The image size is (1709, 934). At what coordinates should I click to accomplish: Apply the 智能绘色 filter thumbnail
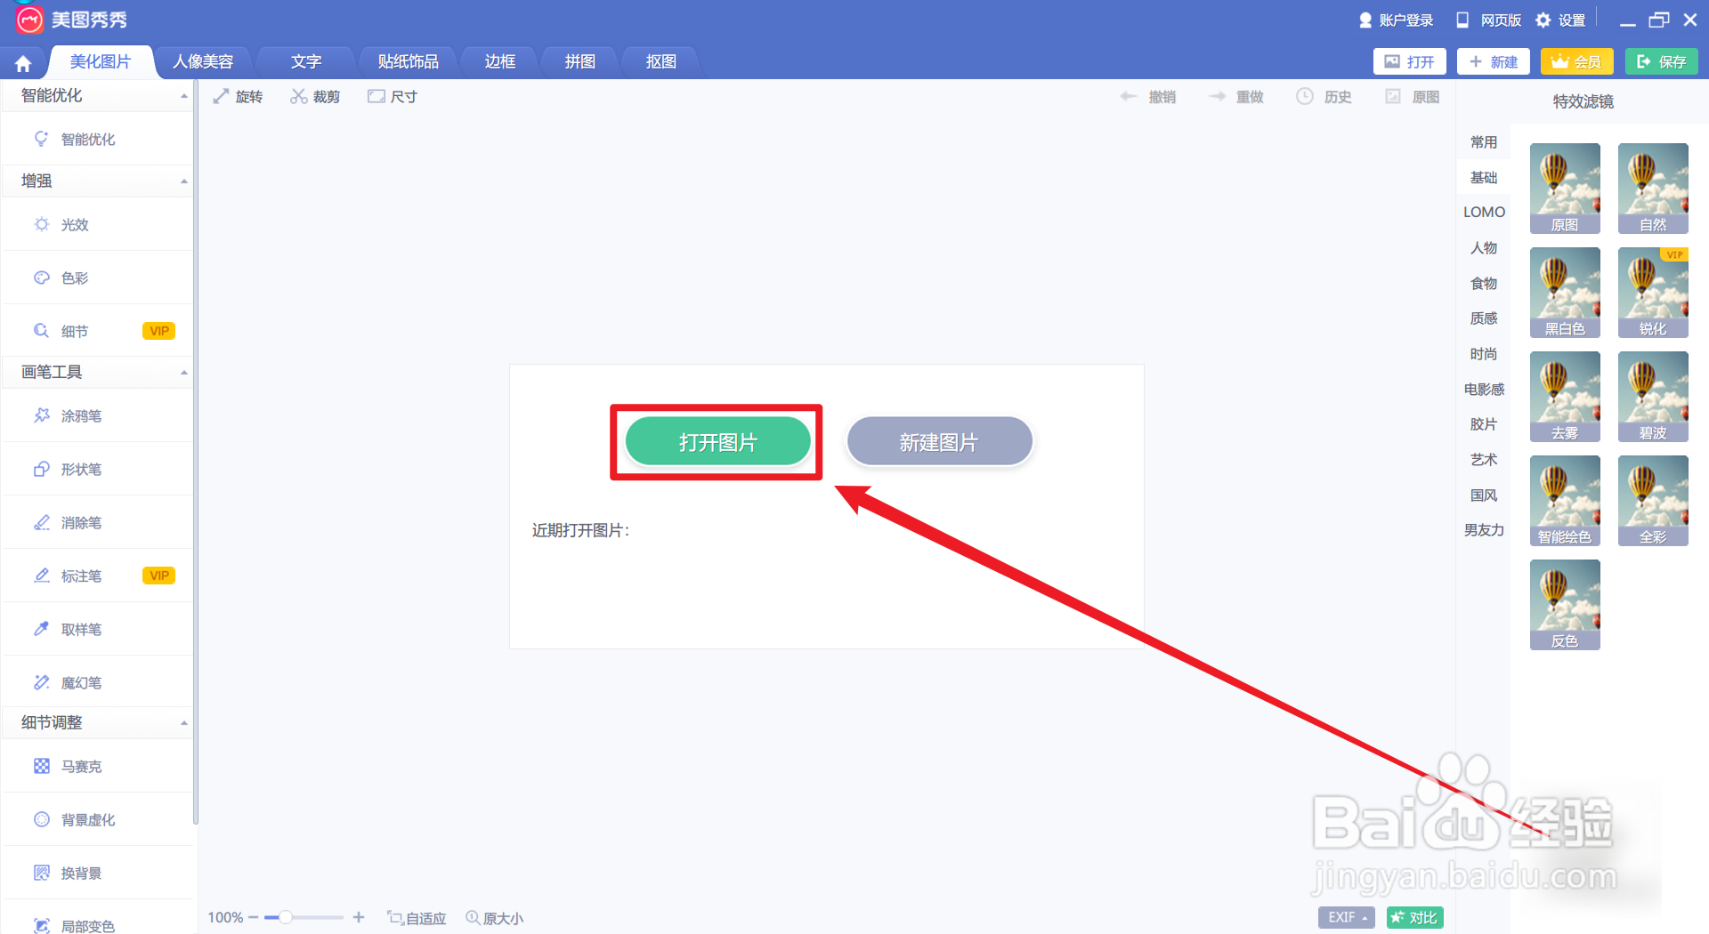[x=1565, y=501]
